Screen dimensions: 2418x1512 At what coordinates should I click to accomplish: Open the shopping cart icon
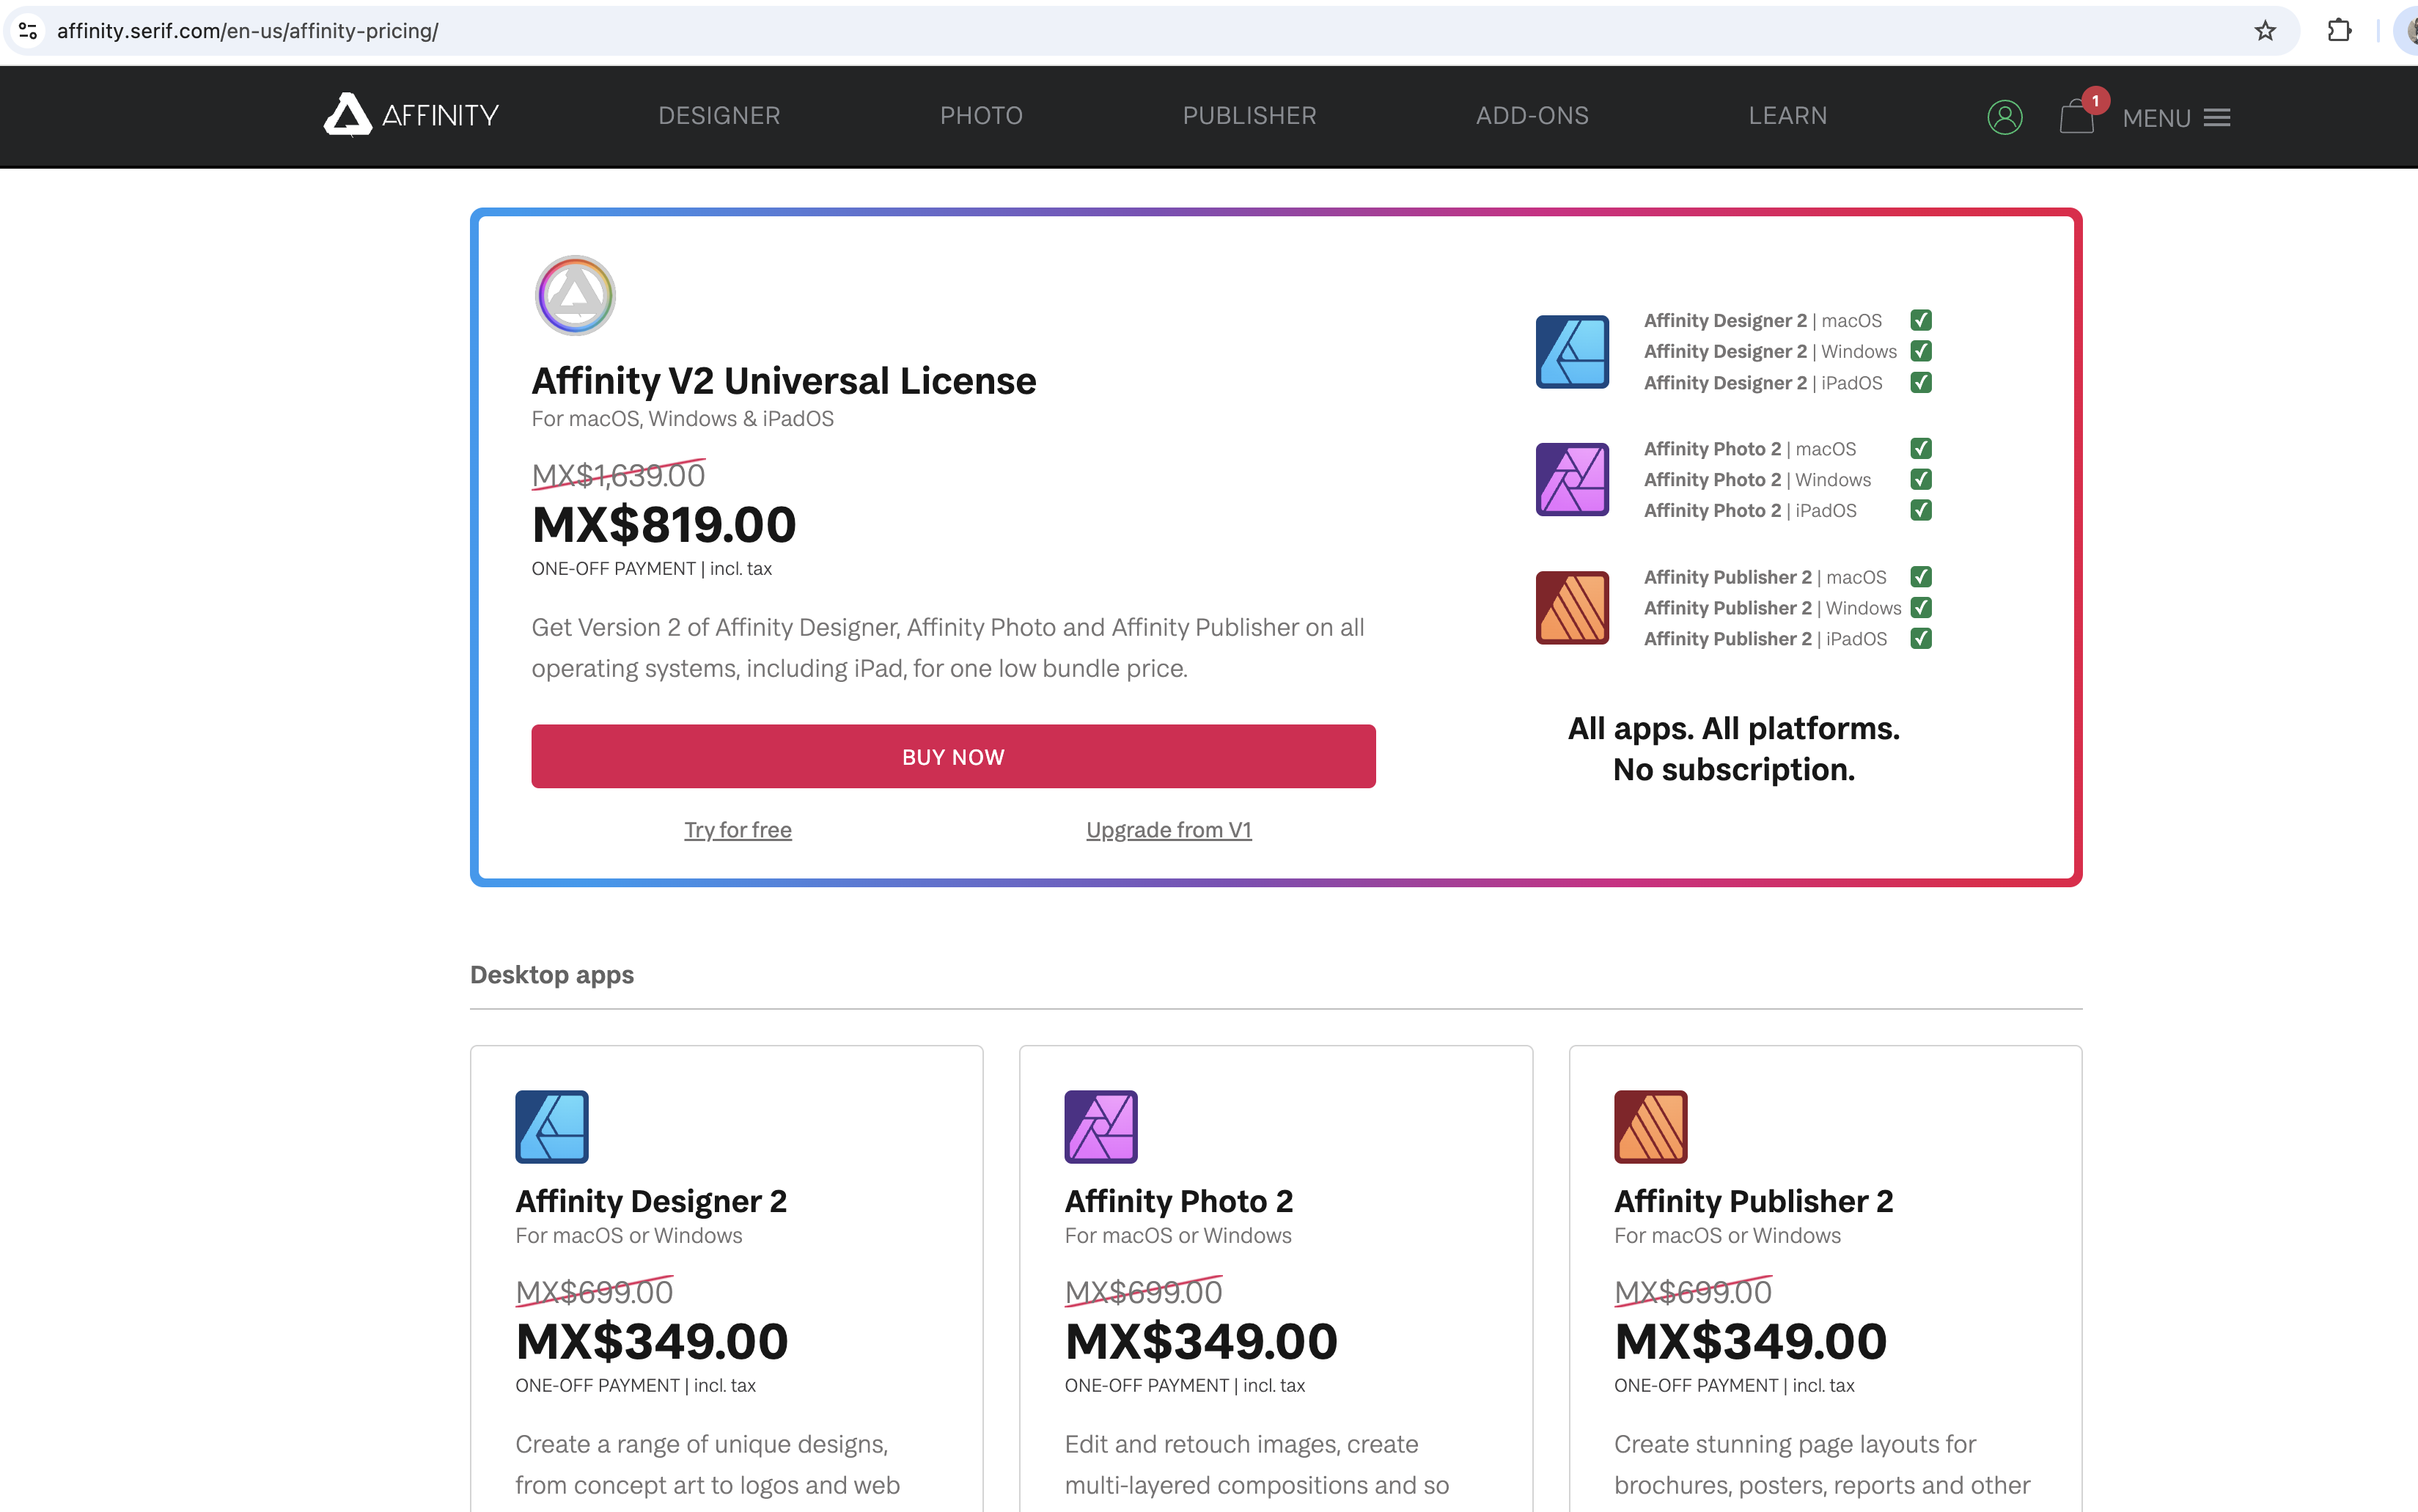point(2076,117)
